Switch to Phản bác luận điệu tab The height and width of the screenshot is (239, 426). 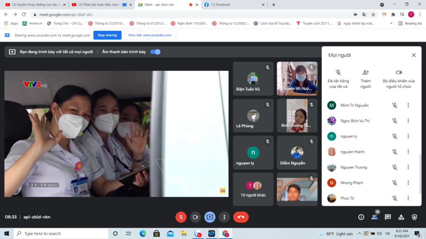pos(101,4)
